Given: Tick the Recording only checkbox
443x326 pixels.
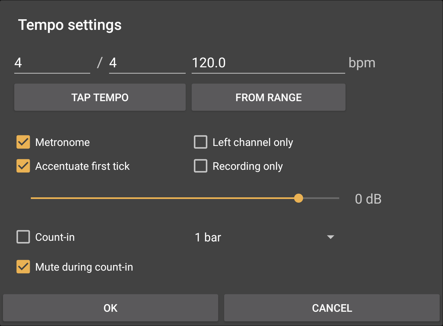Looking at the screenshot, I should pos(201,166).
